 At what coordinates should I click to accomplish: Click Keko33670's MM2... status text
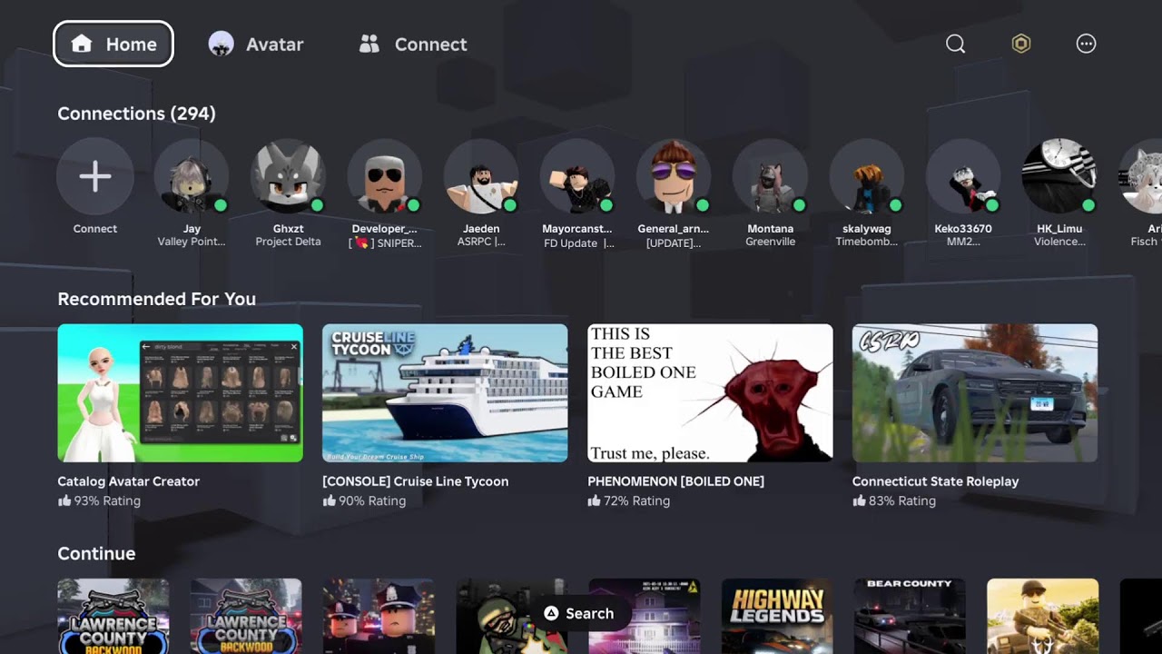point(963,242)
